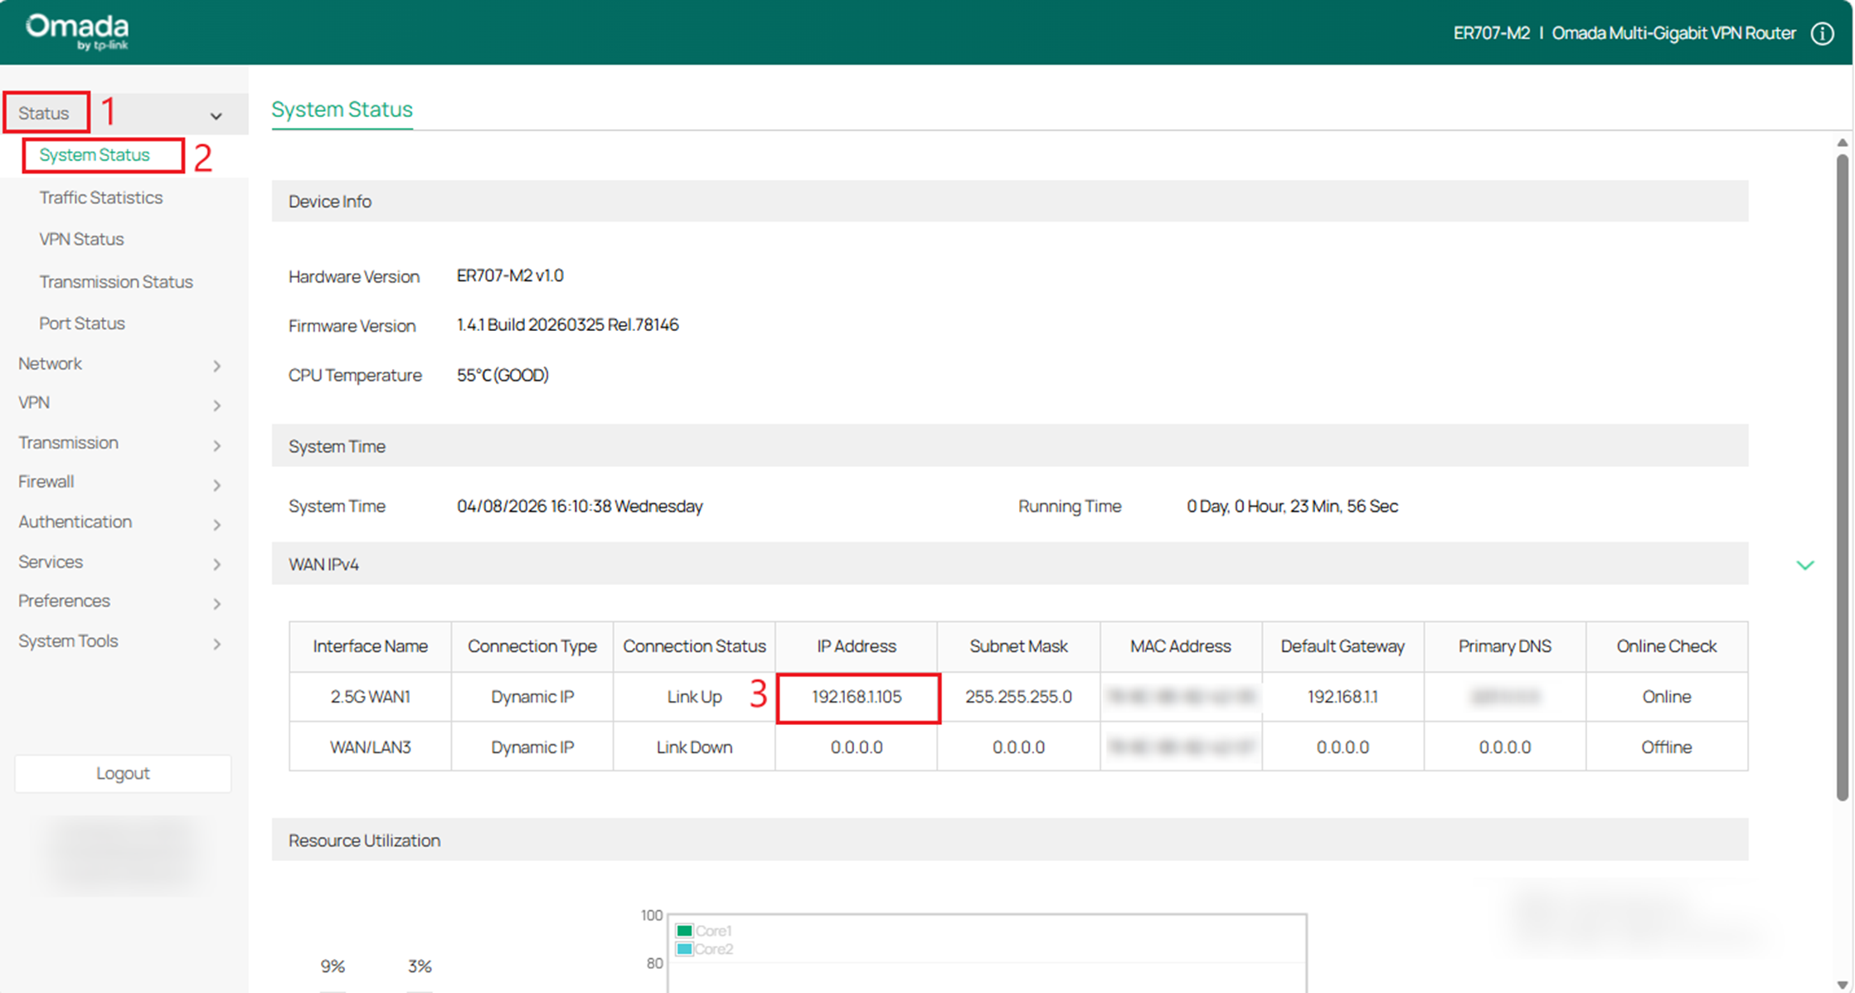1855x993 pixels.
Task: Open the Port Status page
Action: [82, 323]
